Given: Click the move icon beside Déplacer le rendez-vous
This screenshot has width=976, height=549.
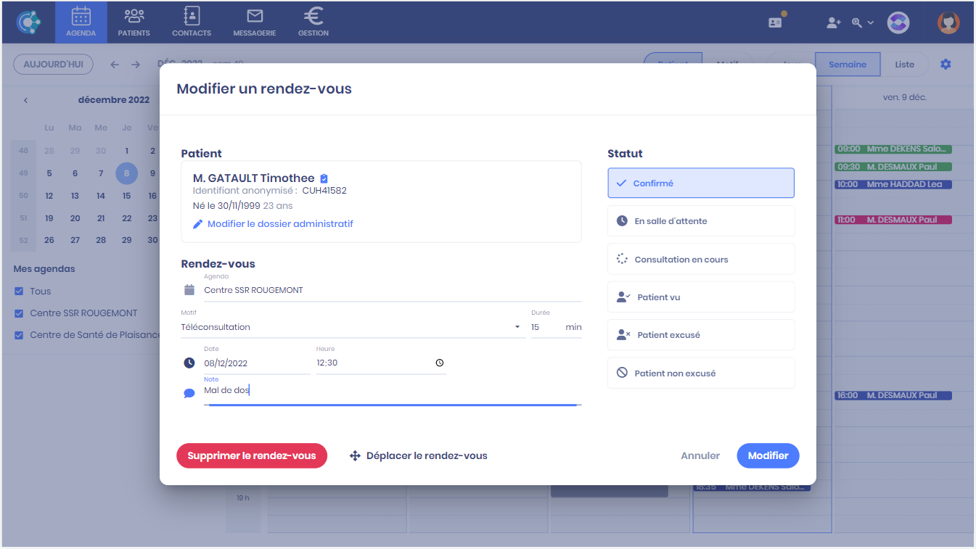Looking at the screenshot, I should (355, 456).
